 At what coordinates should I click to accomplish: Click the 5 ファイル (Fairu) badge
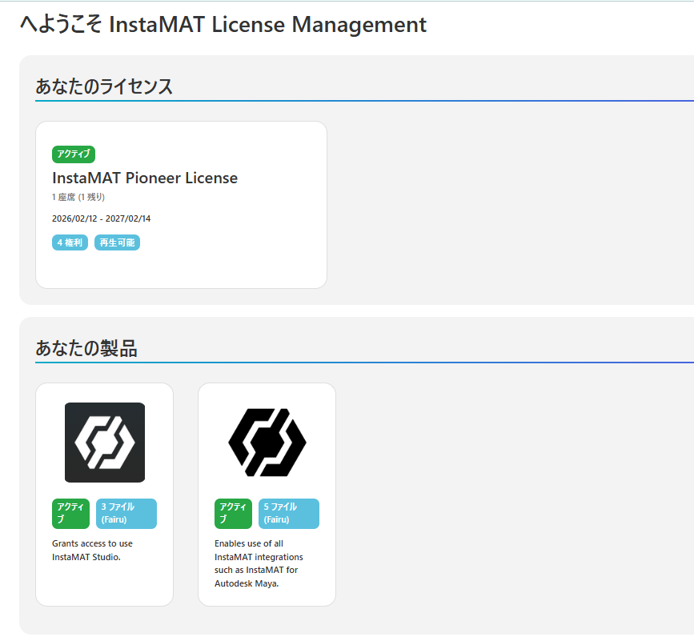289,514
